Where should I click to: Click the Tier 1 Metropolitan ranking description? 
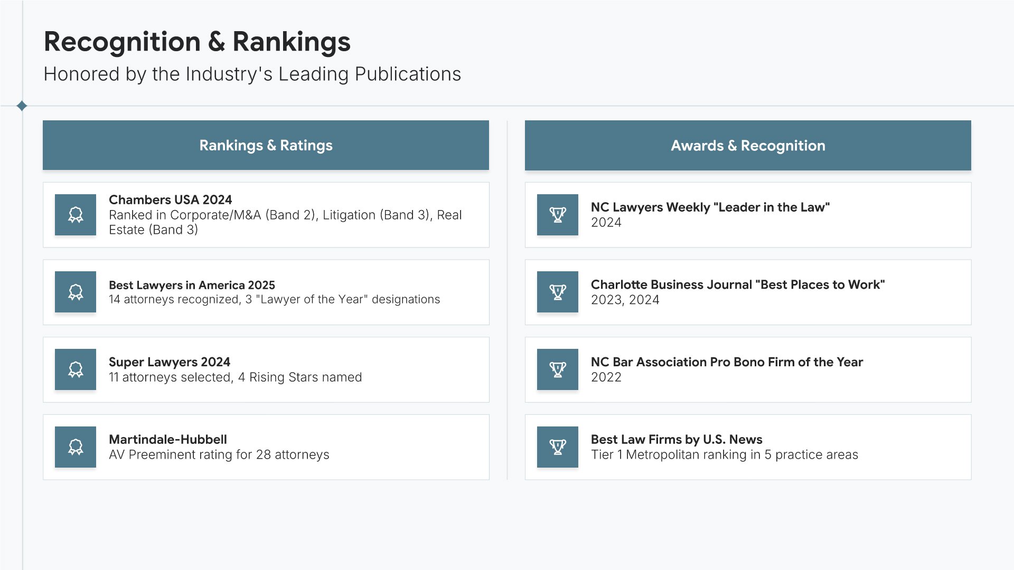pos(724,455)
